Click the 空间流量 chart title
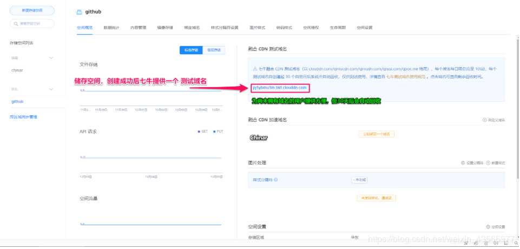 (89, 199)
